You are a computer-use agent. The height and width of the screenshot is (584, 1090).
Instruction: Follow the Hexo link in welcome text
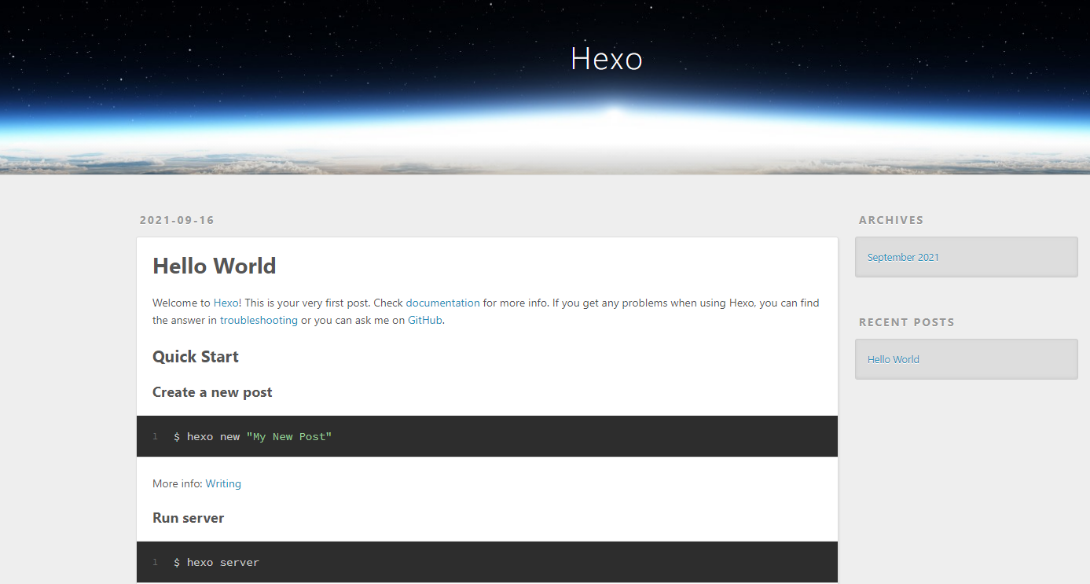226,303
